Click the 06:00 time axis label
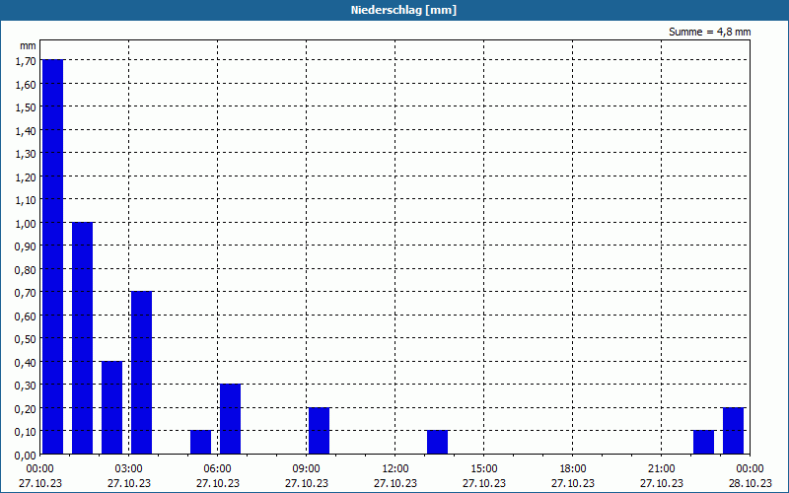Screen dimensions: 789x493 point(217,469)
